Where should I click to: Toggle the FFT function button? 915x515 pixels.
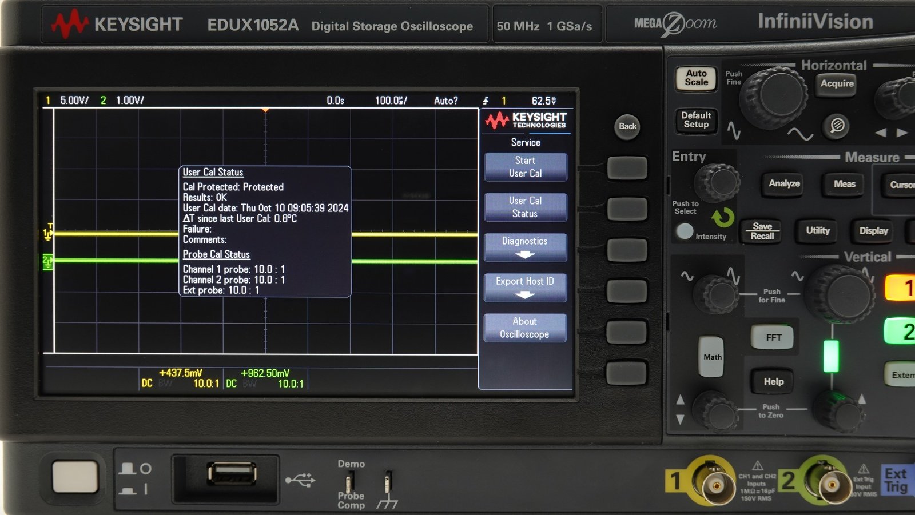point(773,337)
